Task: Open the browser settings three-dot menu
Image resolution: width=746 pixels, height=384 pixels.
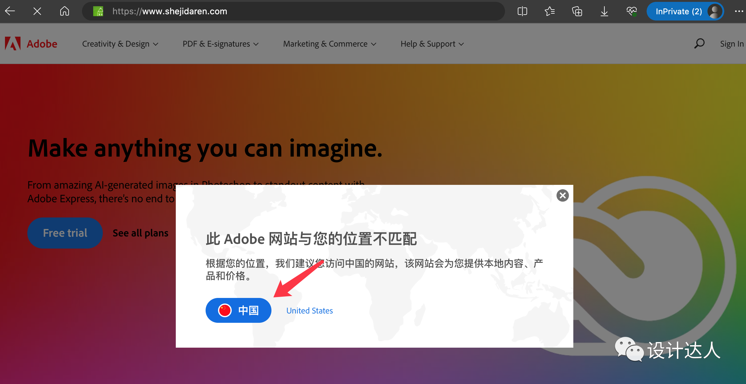Action: pos(739,11)
